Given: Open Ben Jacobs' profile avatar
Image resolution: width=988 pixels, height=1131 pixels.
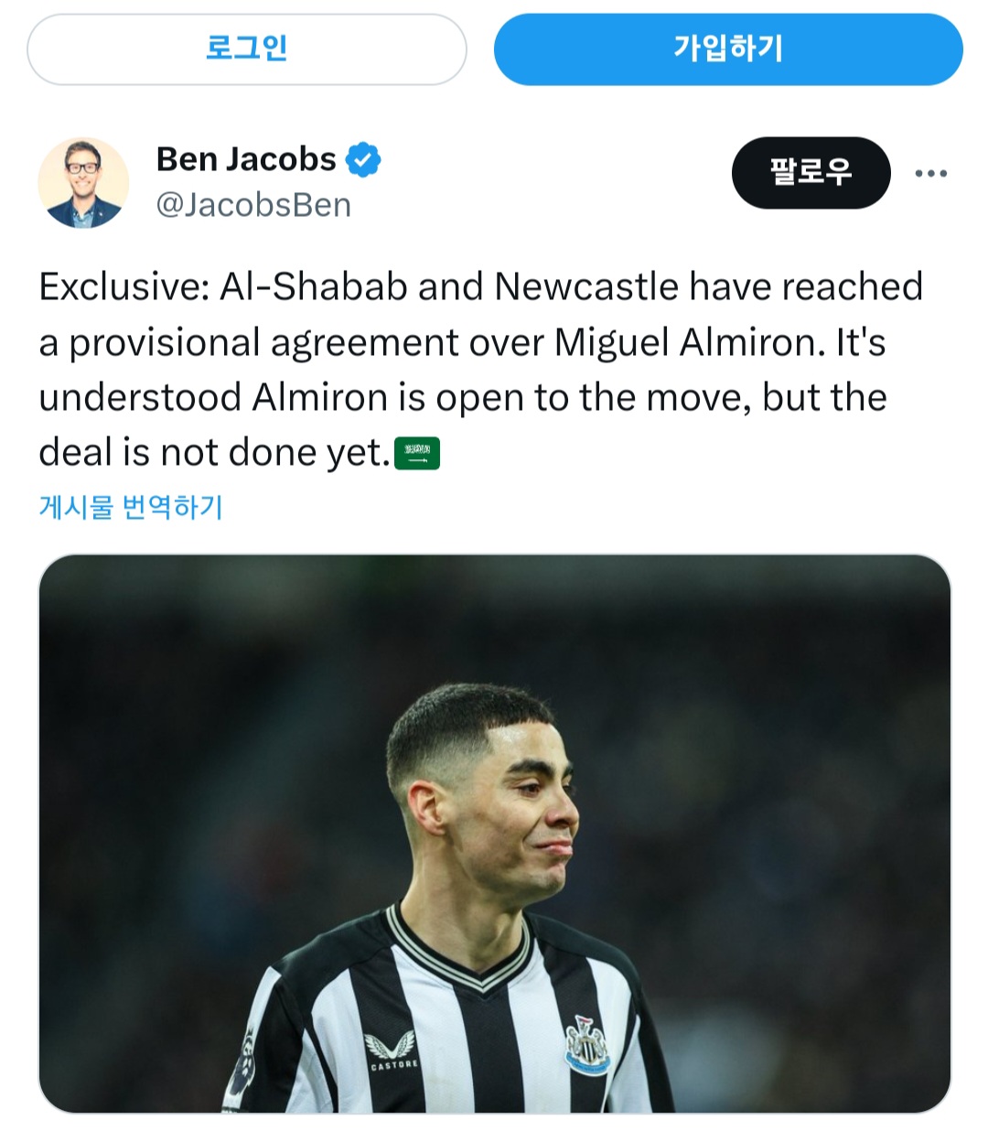Looking at the screenshot, I should pyautogui.click(x=83, y=183).
